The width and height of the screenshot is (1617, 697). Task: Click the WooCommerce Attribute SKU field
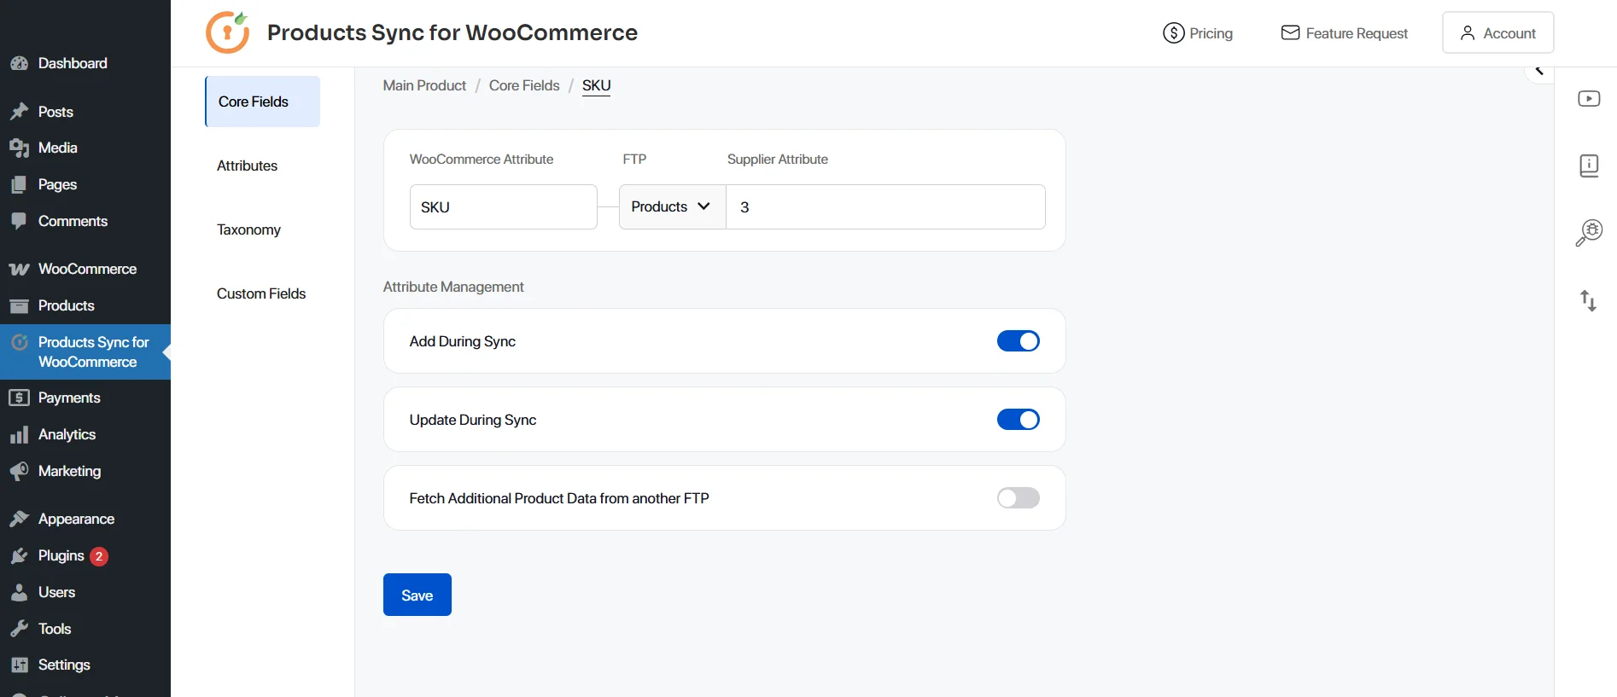[504, 206]
